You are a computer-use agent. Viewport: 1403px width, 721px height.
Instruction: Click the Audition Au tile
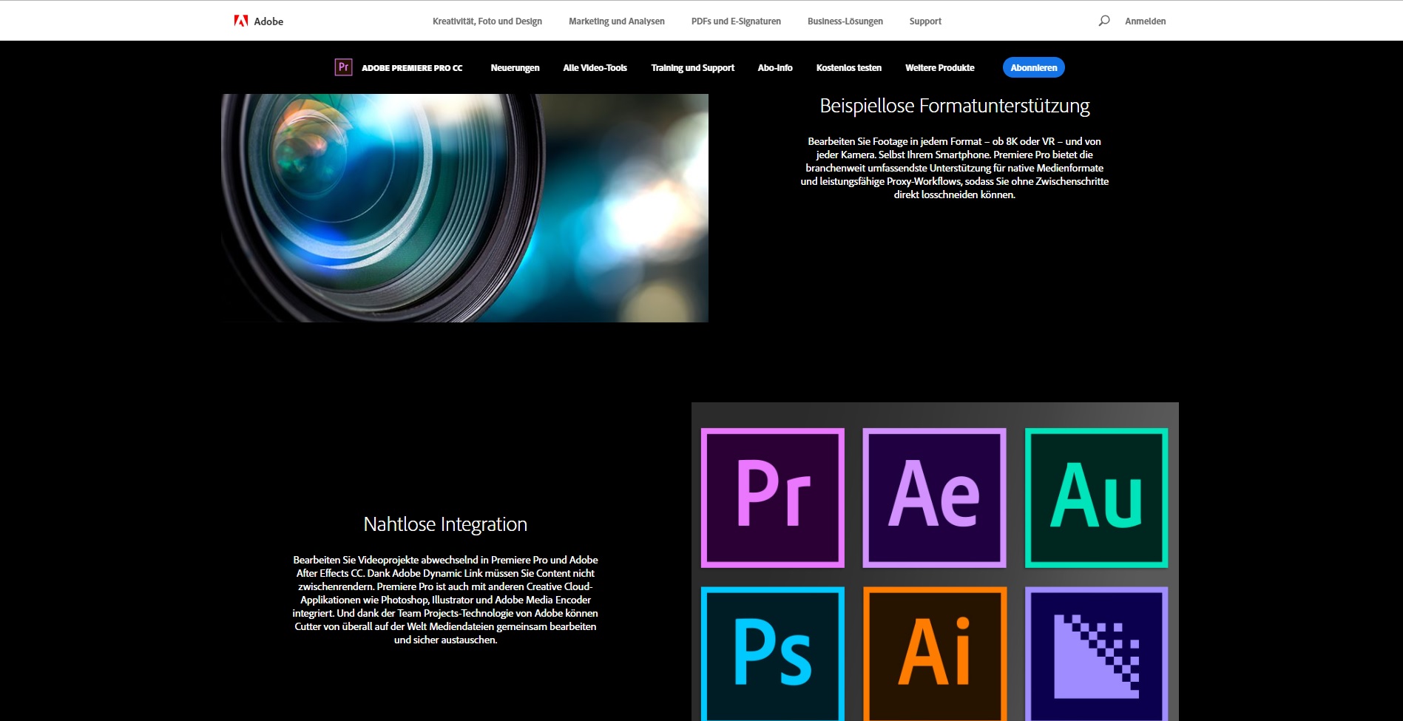click(x=1097, y=498)
